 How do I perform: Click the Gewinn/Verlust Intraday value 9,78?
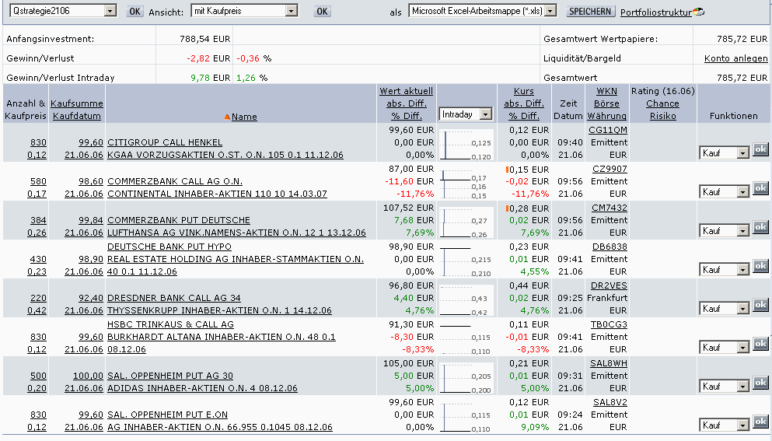pos(200,78)
